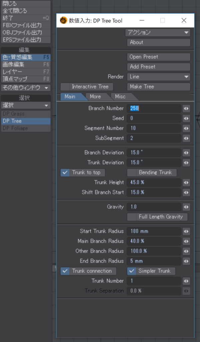This screenshot has width=200, height=342.
Task: Click the stepper arrows beside Seed field
Action: click(186, 119)
